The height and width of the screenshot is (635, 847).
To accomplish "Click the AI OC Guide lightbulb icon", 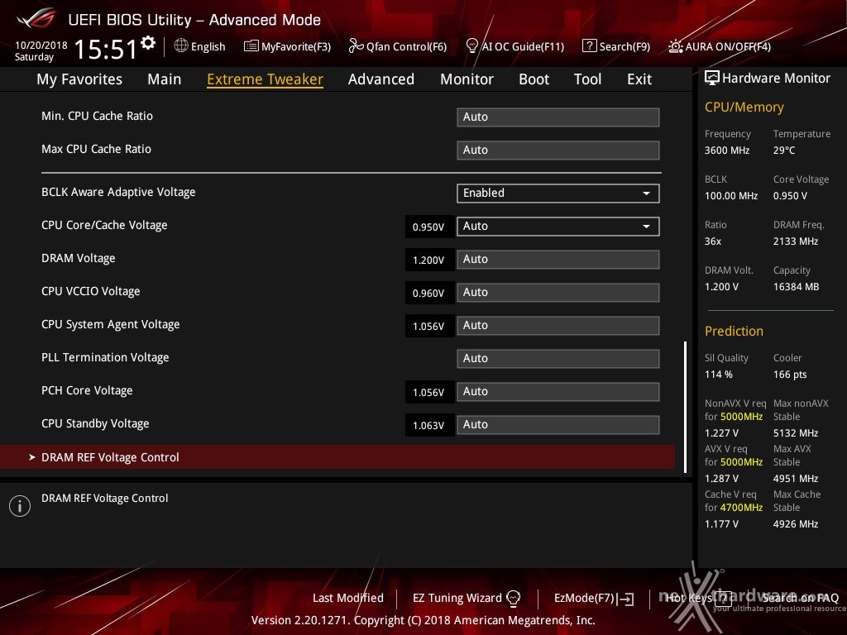I will coord(471,46).
